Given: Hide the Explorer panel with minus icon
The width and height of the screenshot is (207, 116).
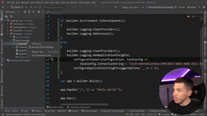Looking at the screenshot, I should [x=43, y=12].
